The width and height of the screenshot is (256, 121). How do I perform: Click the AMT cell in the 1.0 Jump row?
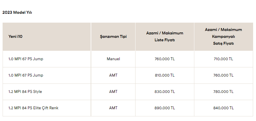click(113, 75)
